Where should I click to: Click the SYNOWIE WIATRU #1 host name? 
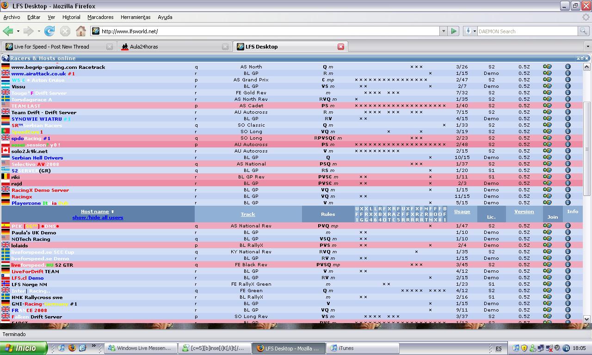(41, 119)
